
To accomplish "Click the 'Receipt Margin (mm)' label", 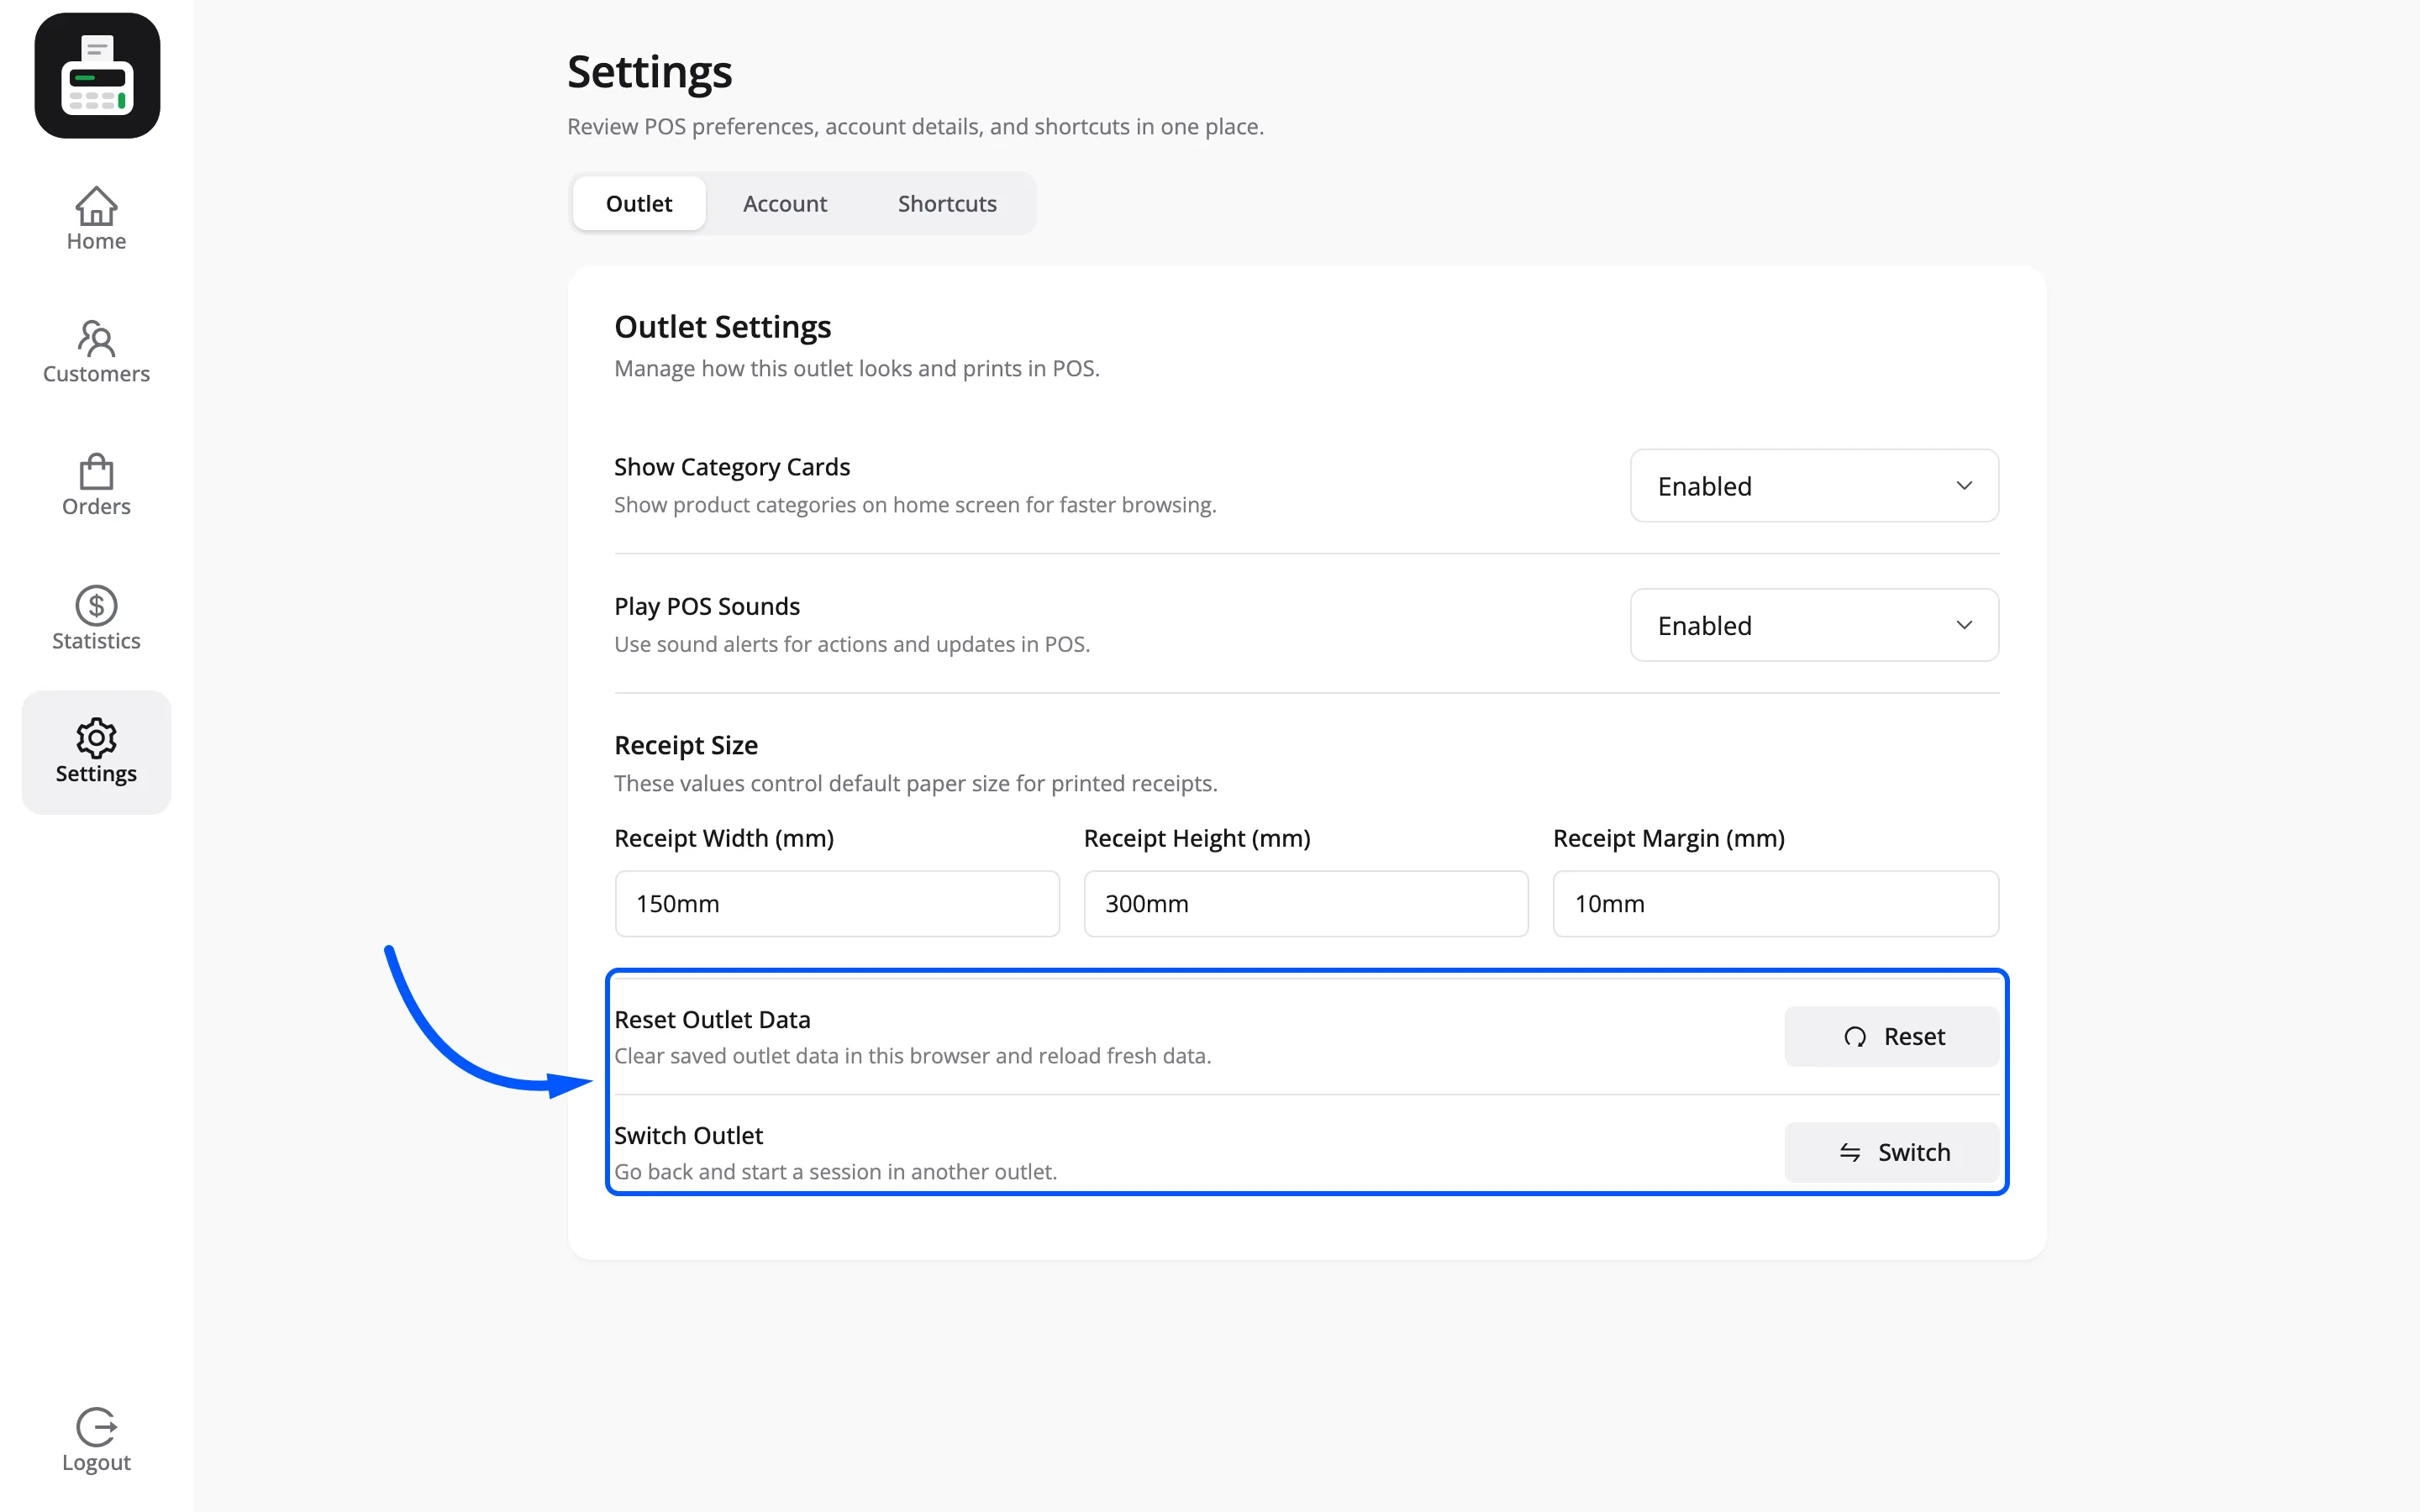I will pyautogui.click(x=1669, y=838).
